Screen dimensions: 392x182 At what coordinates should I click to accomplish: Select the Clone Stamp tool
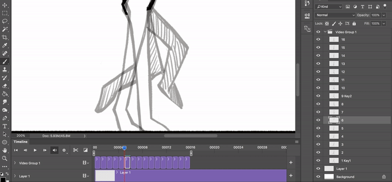(x=4, y=70)
